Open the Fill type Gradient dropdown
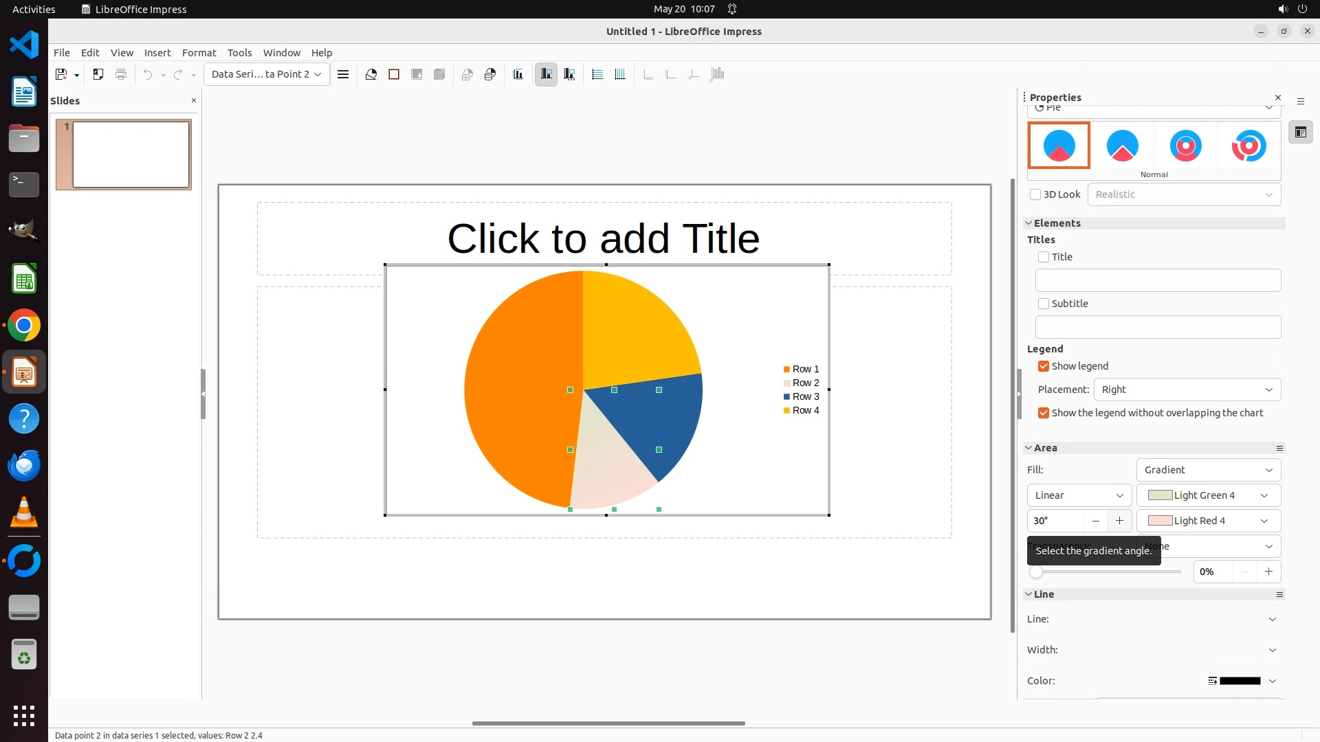Image resolution: width=1320 pixels, height=742 pixels. point(1208,470)
